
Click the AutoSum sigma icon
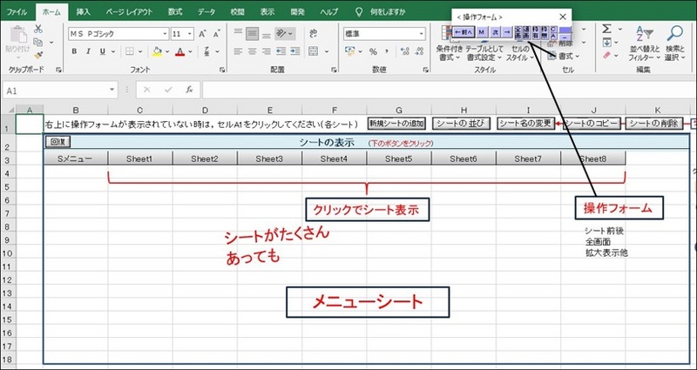click(604, 28)
